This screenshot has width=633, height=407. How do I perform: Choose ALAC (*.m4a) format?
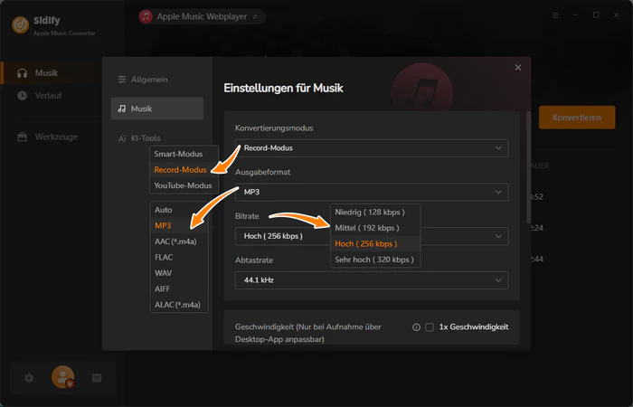pos(179,305)
